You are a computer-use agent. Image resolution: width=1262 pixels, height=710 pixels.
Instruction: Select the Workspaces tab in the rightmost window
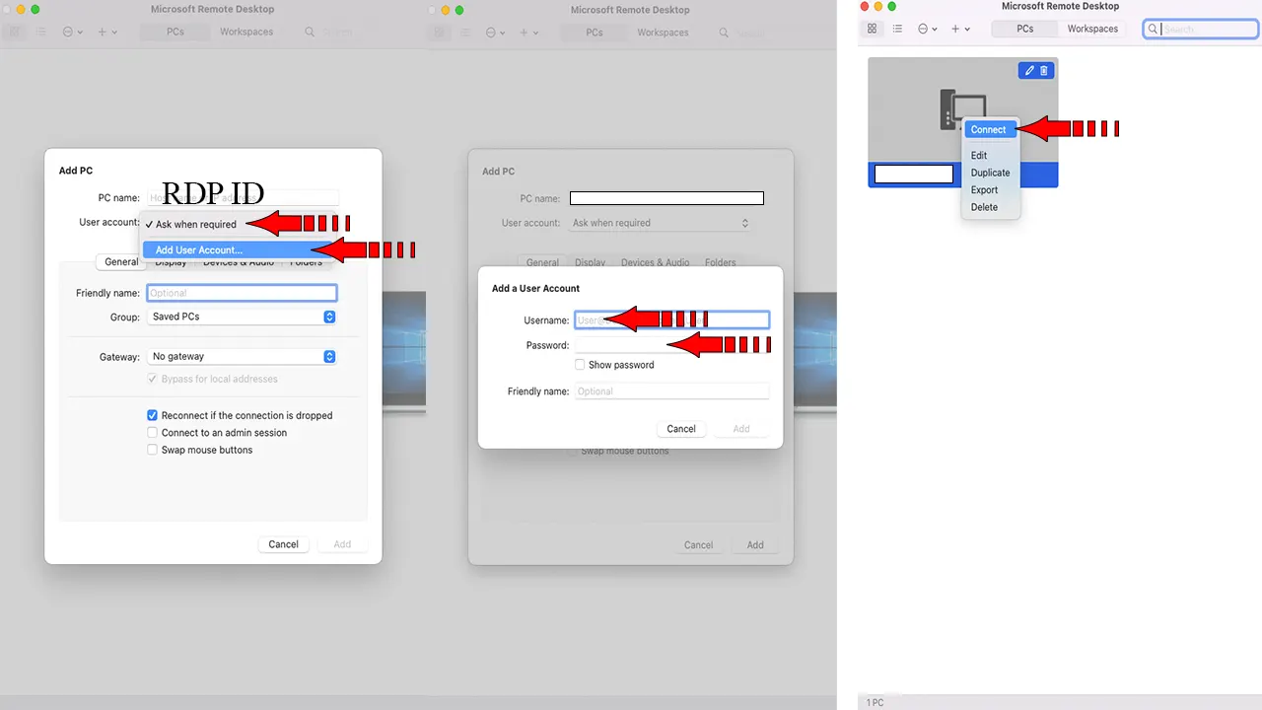[1092, 29]
